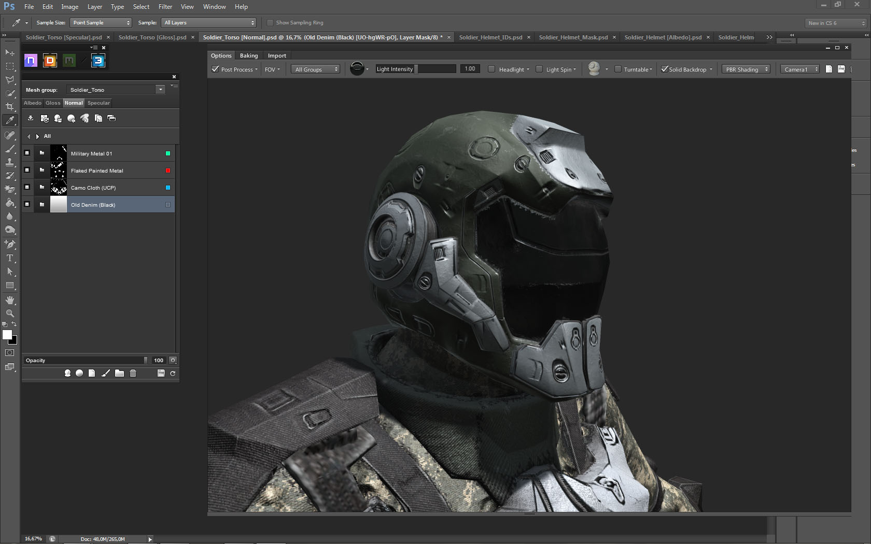Screen dimensions: 871x544
Task: Click the Light Intensity slider
Action: pyautogui.click(x=416, y=69)
